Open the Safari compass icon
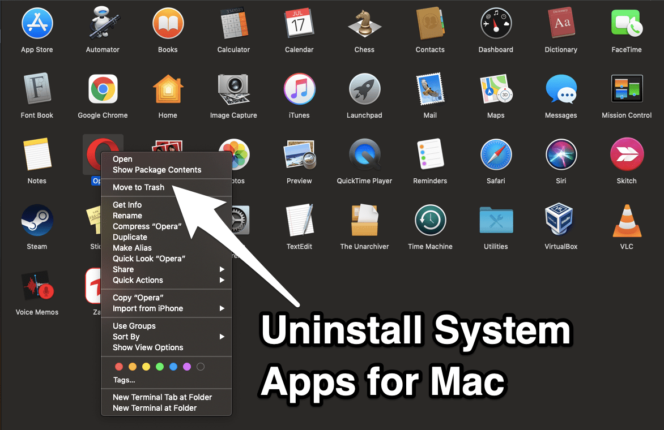The height and width of the screenshot is (430, 664). click(496, 154)
